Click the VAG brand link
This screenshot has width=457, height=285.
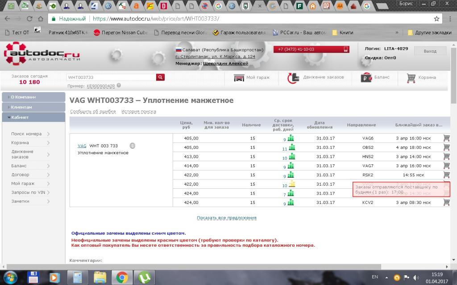(x=82, y=146)
